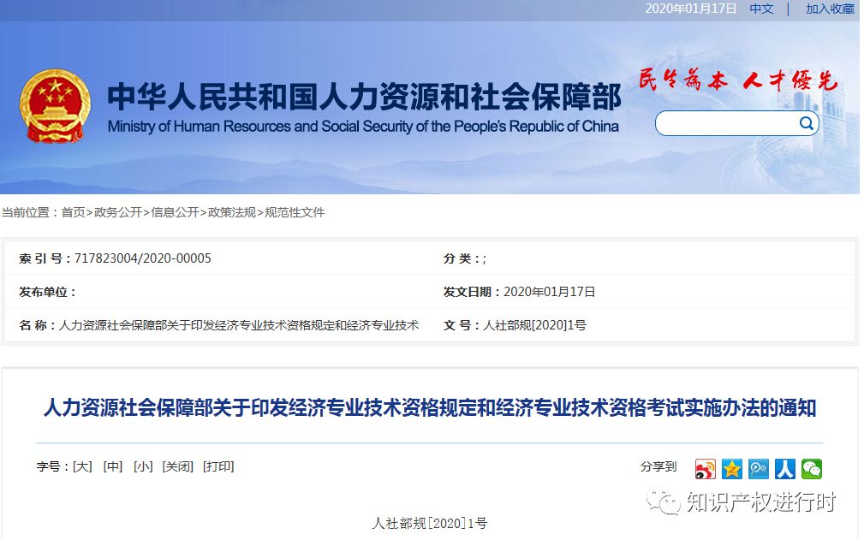Set font size to small [小]
864x540 pixels.
(143, 466)
